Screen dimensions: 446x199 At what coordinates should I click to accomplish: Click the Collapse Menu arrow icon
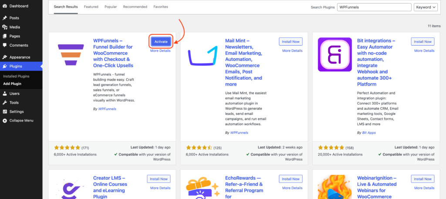[4, 121]
